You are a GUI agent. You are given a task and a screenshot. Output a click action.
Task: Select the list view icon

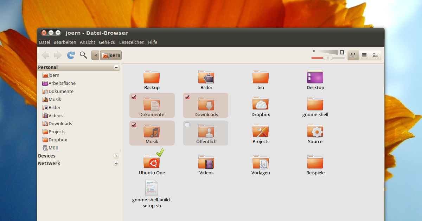coord(364,55)
